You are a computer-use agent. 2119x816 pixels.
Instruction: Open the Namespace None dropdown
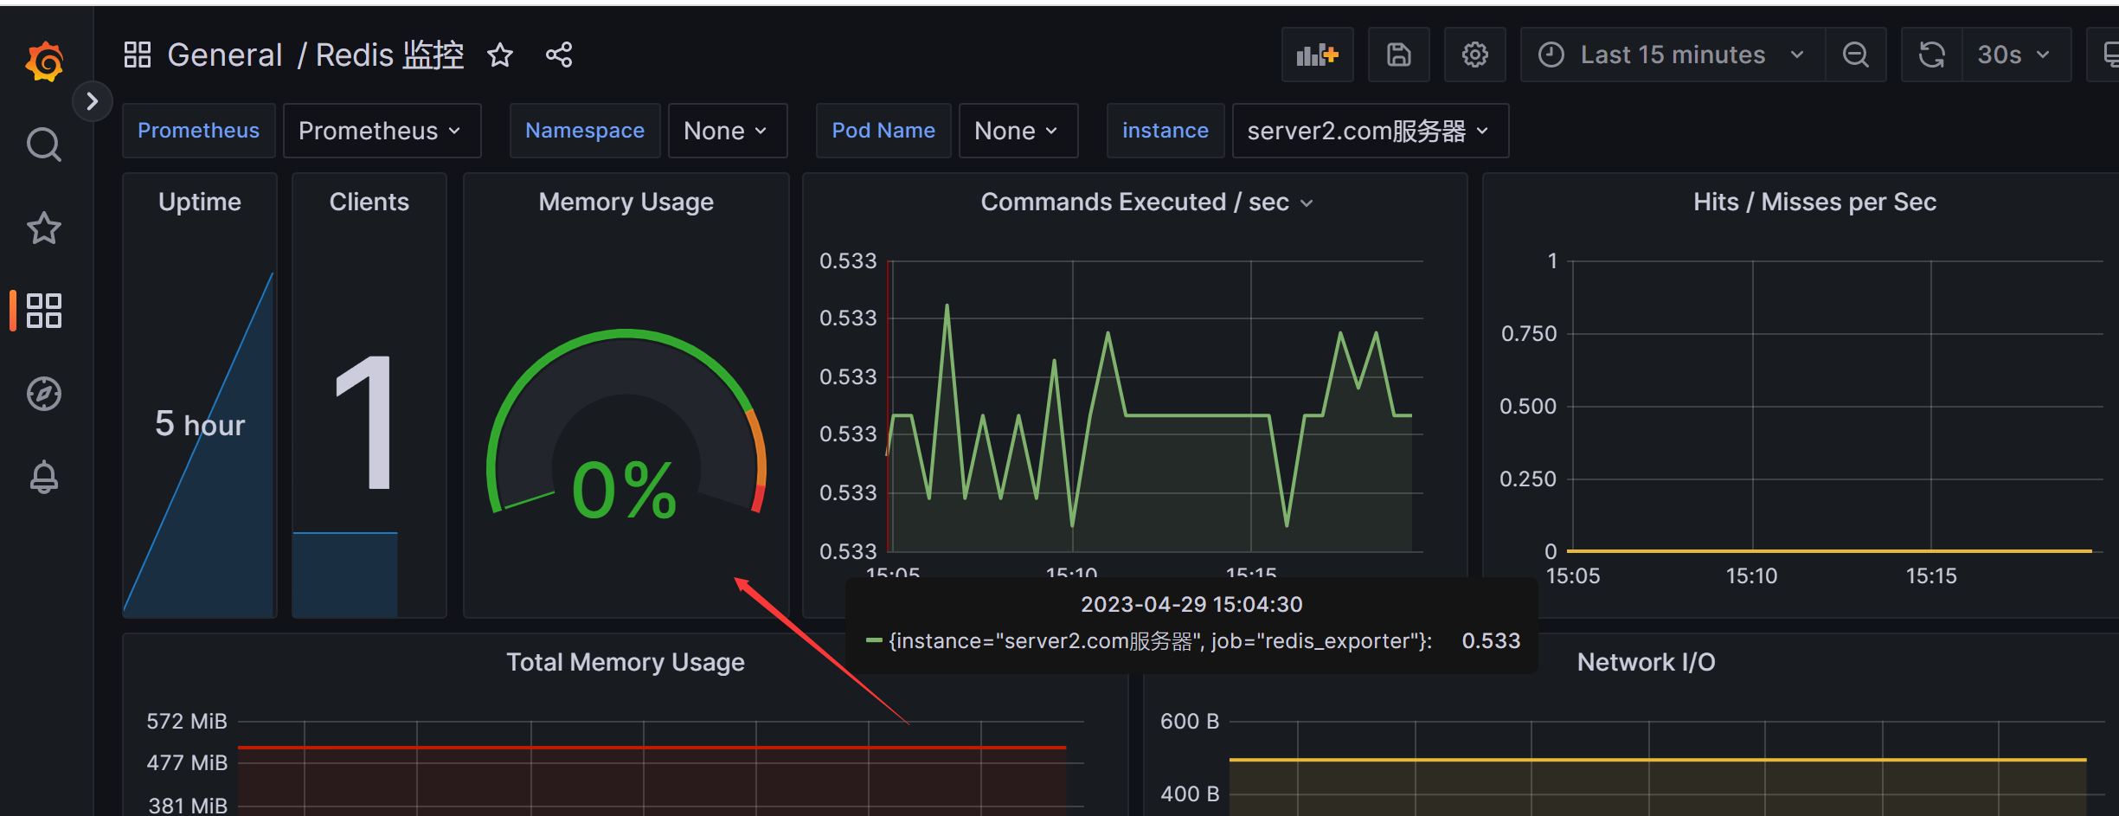[728, 131]
